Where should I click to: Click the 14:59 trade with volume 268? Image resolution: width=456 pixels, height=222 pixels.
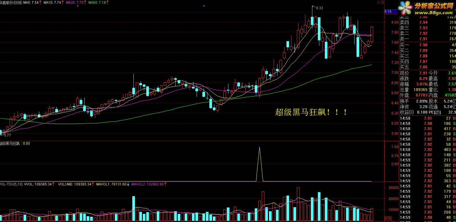(x=427, y=212)
